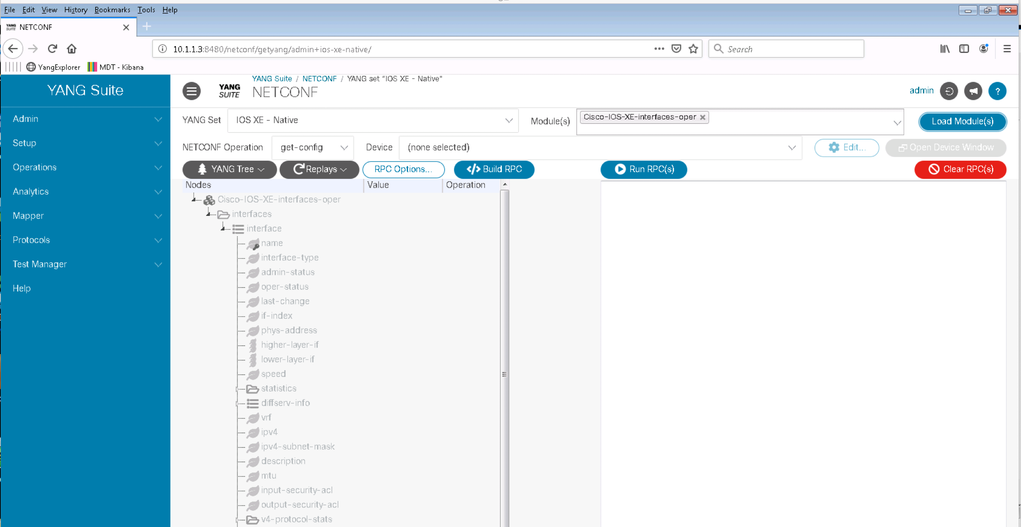Remove Cisco-IOS-XE-interfaces-oper module tag

(x=703, y=117)
